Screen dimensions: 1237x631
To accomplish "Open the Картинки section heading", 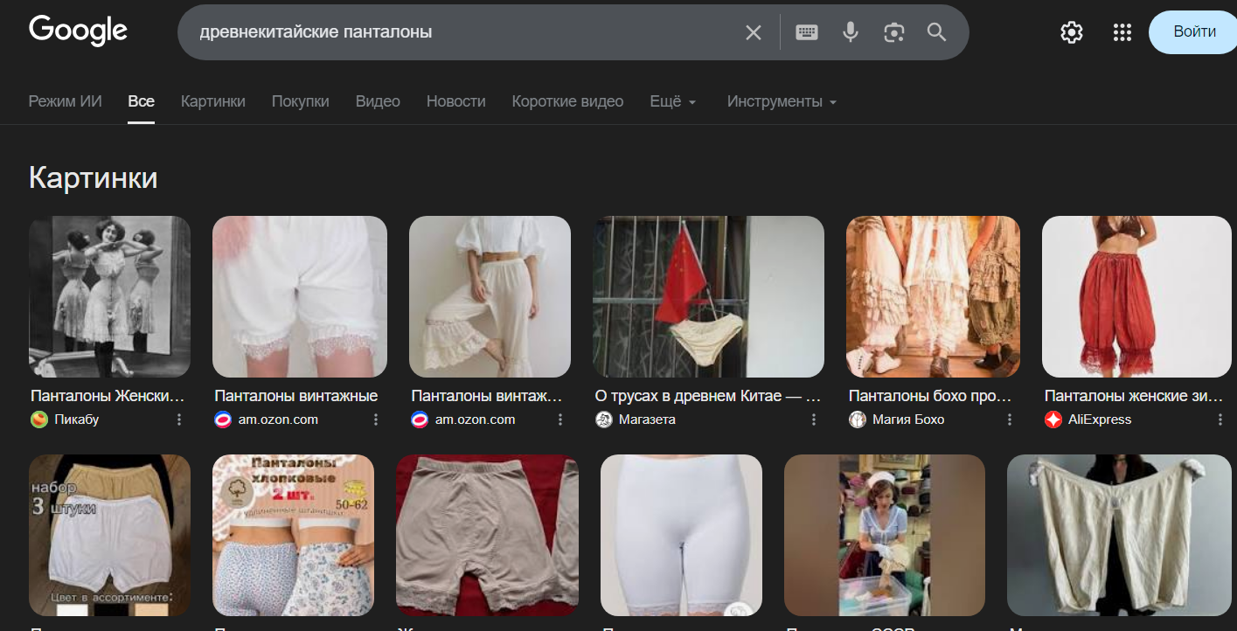I will coord(94,177).
